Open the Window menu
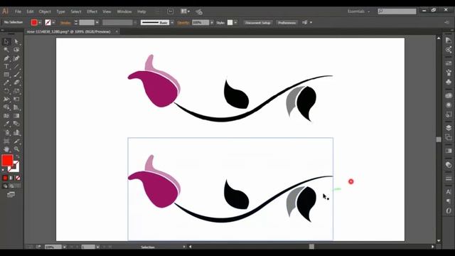Screen dimensions: 455x256 point(124,11)
